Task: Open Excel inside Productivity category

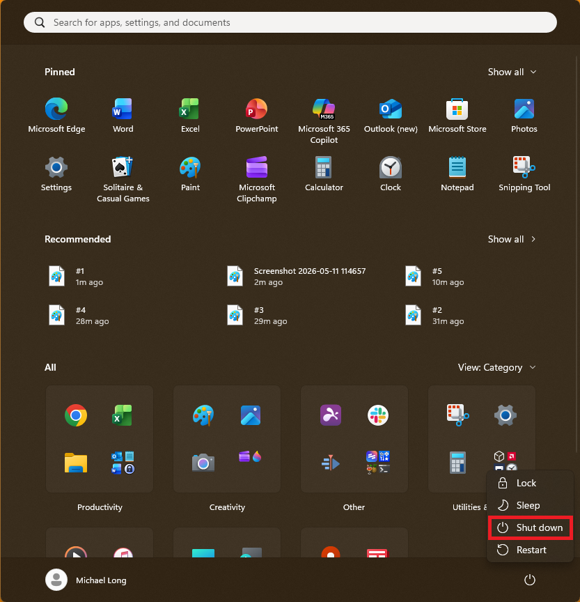Action: click(x=123, y=415)
